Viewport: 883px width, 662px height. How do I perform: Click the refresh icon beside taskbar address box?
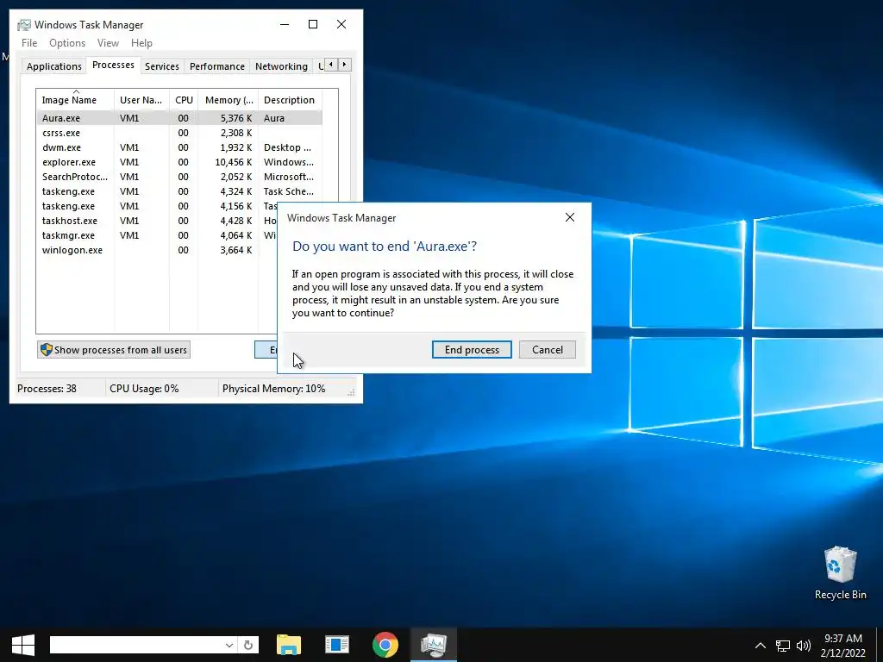point(248,645)
